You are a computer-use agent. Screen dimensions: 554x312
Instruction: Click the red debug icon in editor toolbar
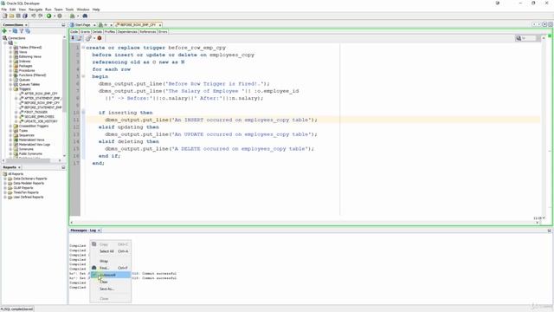100,38
